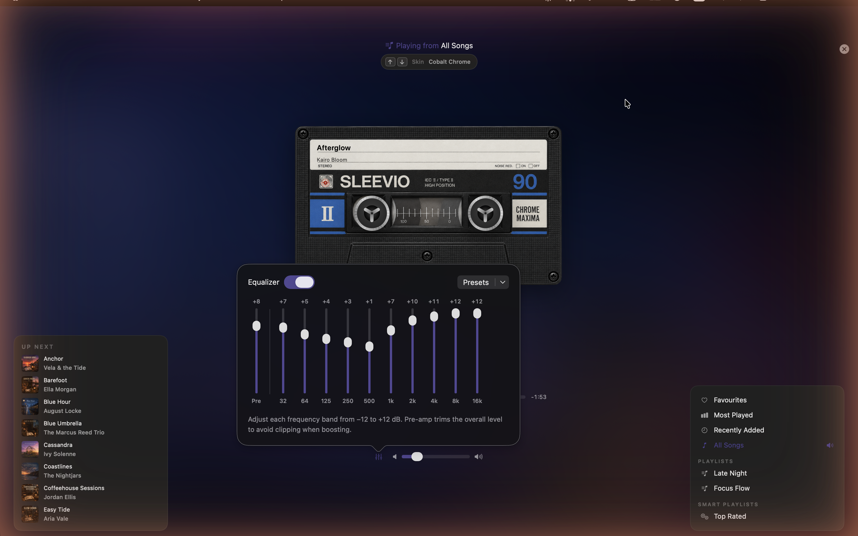Click the Blue Umbrella album thumbnail
This screenshot has height=536, width=858.
point(30,428)
